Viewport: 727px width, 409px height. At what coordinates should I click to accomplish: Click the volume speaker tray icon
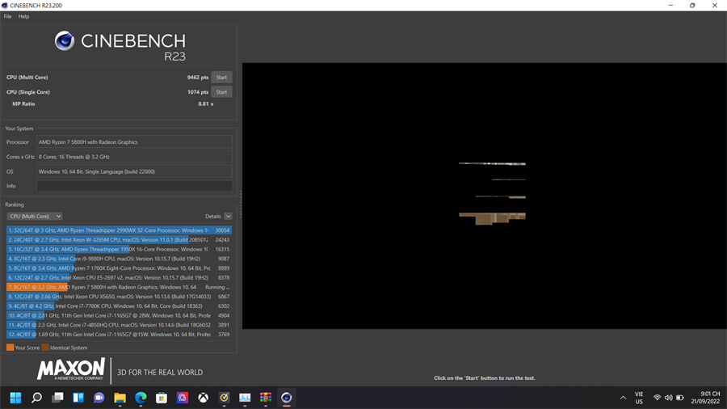pos(668,398)
